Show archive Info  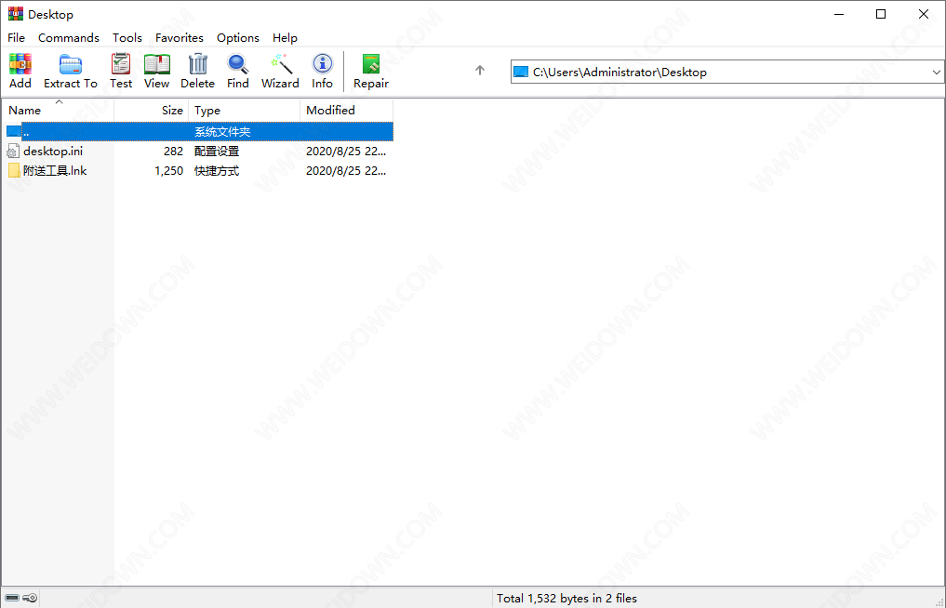point(322,64)
